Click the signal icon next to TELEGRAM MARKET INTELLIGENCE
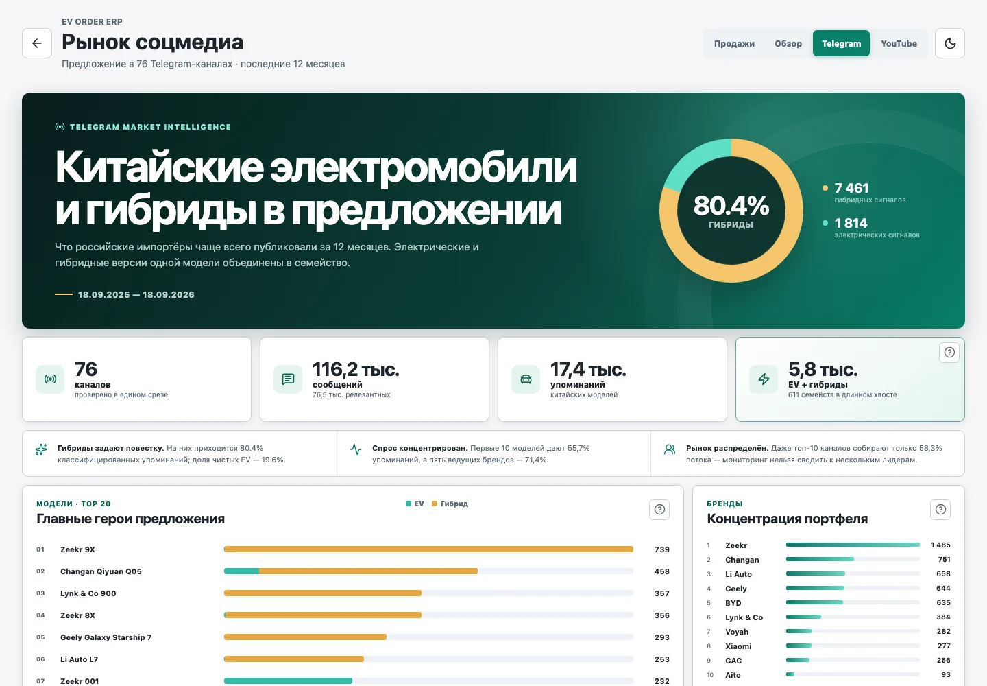This screenshot has height=686, width=987. 60,127
